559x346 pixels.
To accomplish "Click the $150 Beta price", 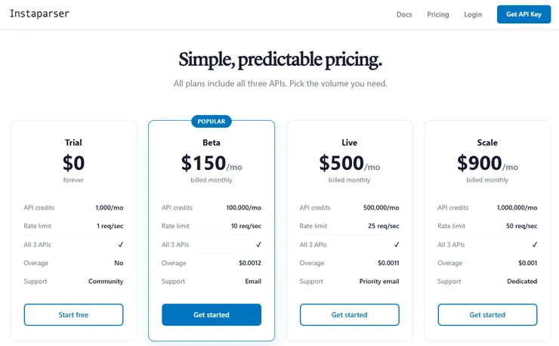I will pos(204,162).
